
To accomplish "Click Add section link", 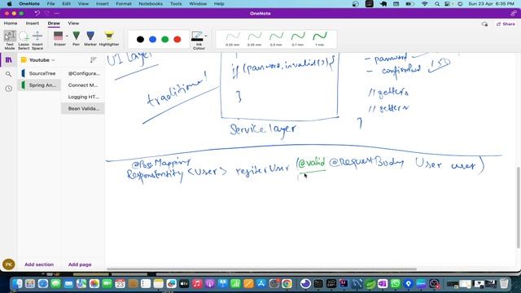I will [39, 265].
